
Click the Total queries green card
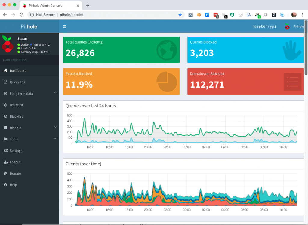coord(121,50)
